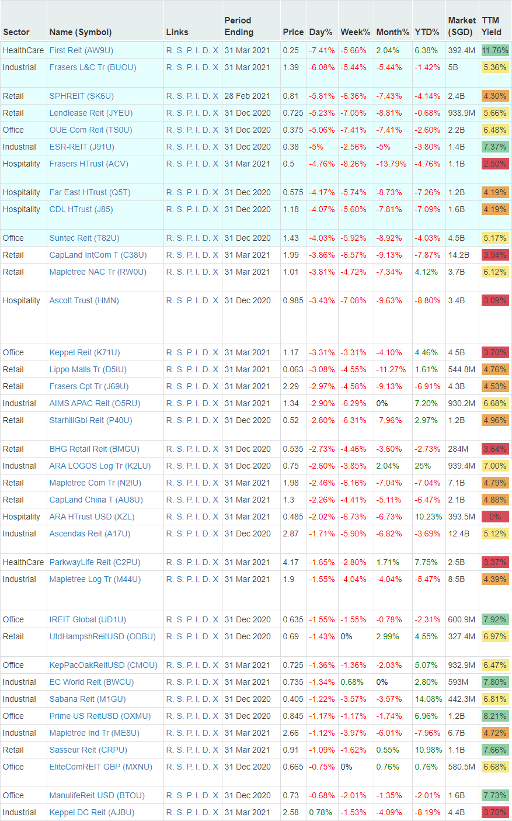Open the Prime US ReitUSD (OXMU) link

[x=100, y=716]
